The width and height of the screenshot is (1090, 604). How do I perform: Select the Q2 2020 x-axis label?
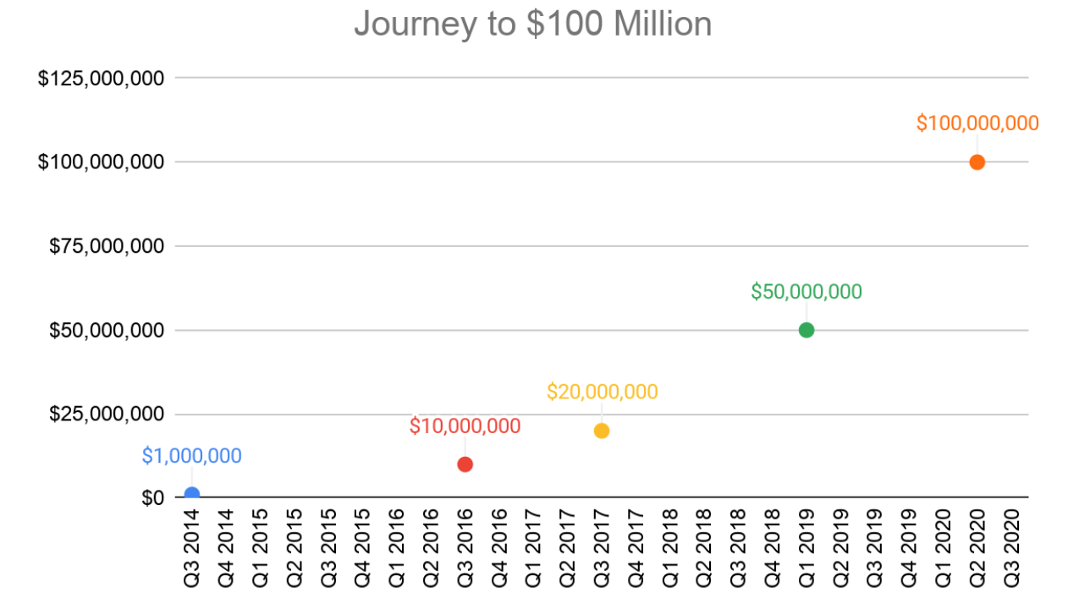point(977,546)
